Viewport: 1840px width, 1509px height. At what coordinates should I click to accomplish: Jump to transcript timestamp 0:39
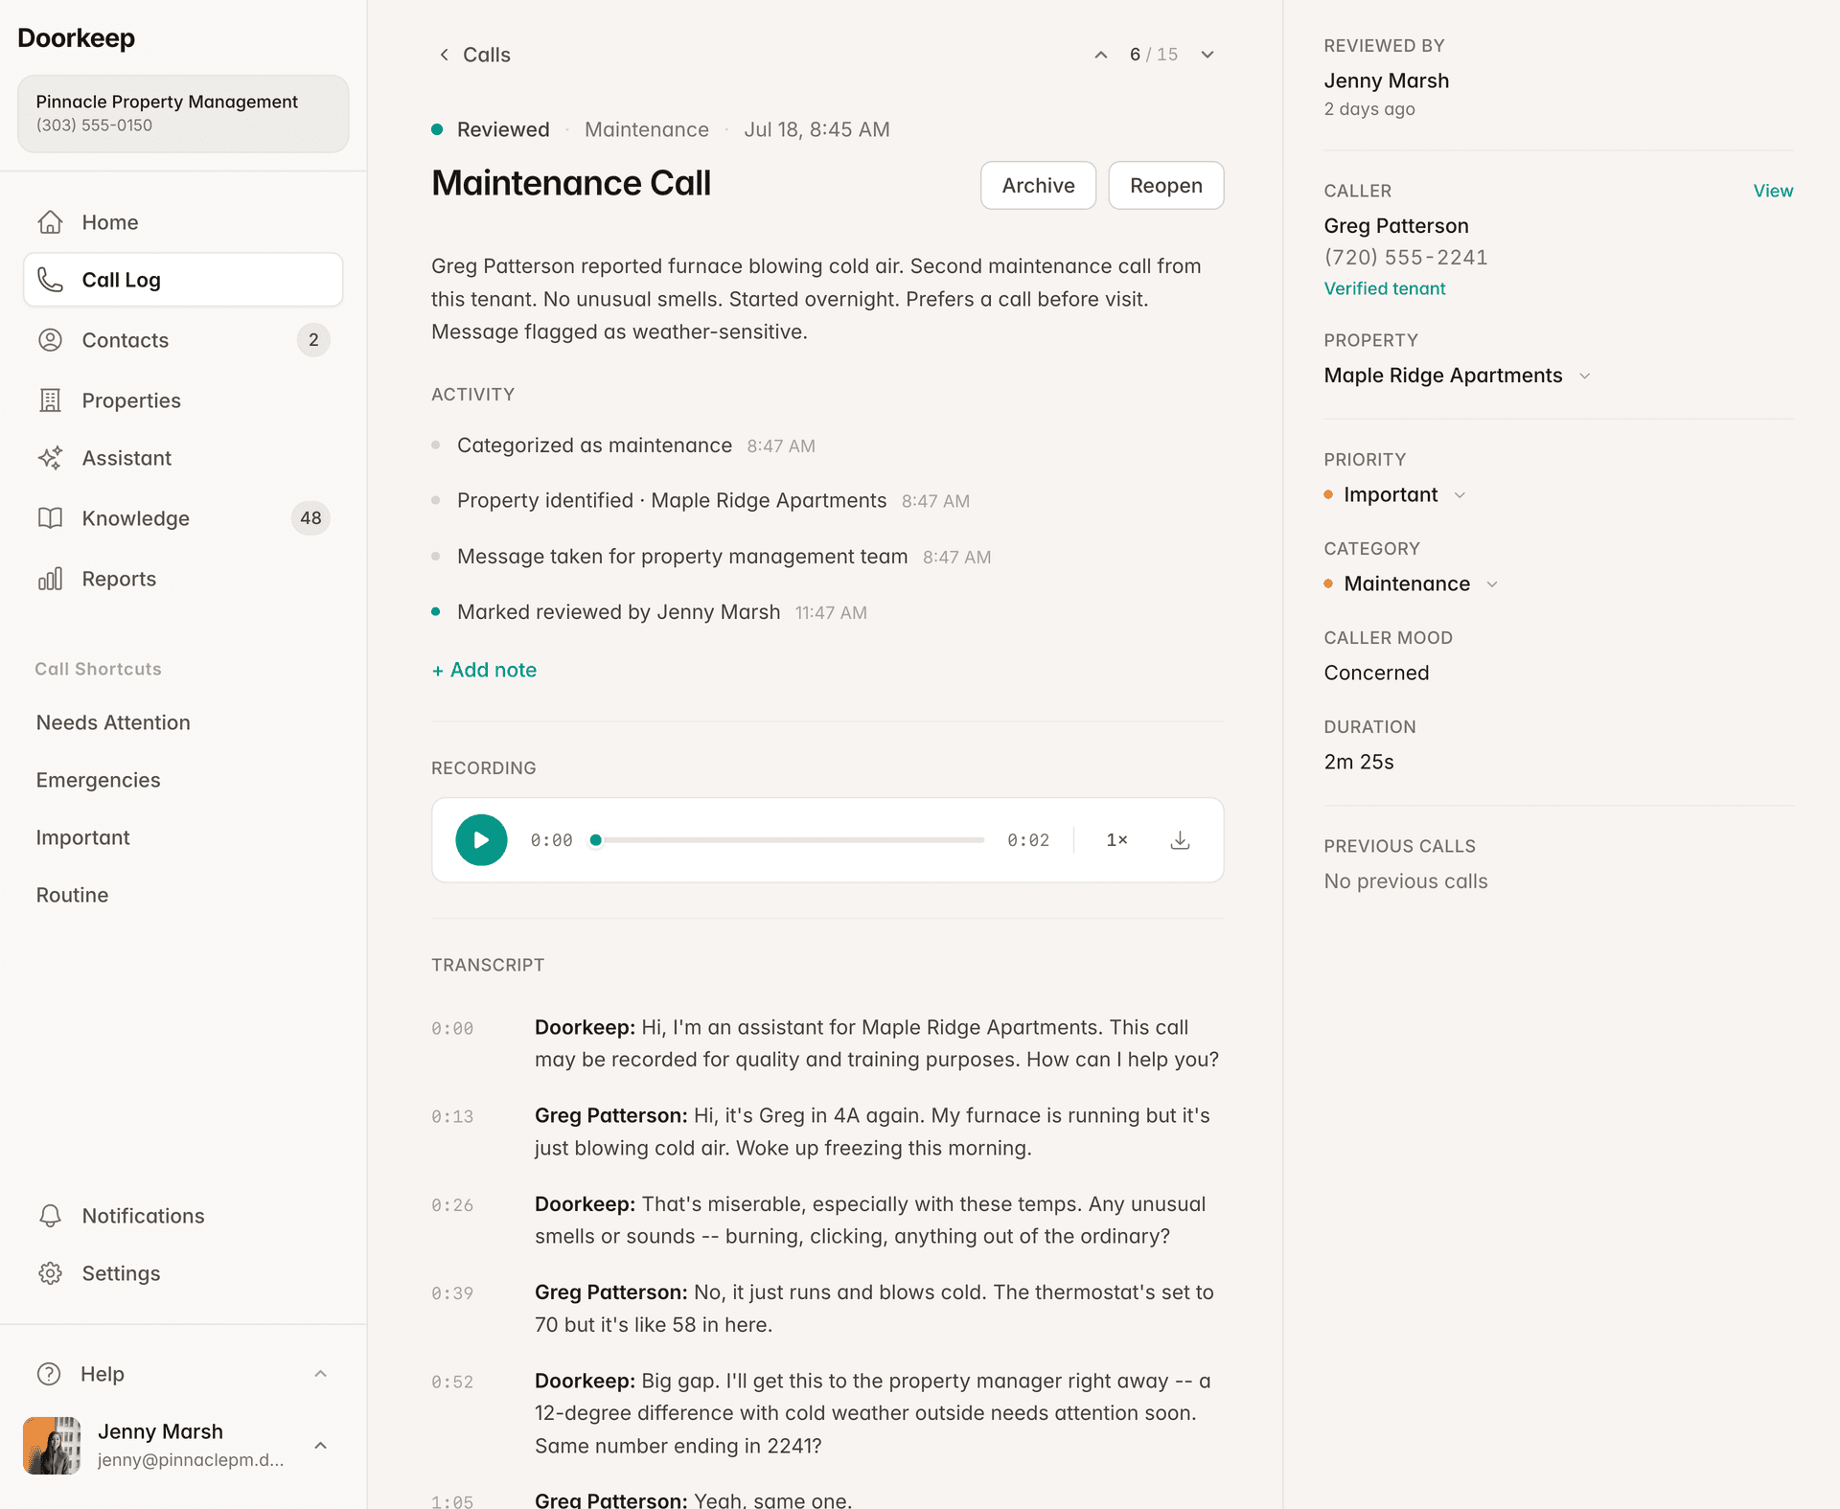pyautogui.click(x=452, y=1293)
